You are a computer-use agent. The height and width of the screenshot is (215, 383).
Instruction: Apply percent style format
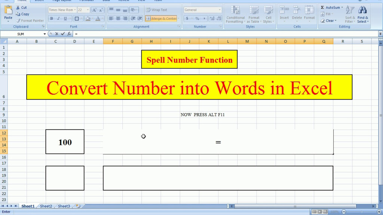coord(197,19)
